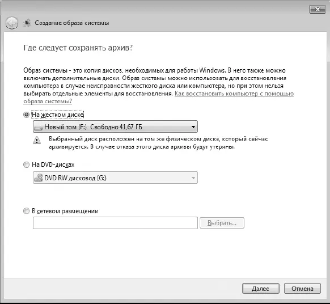This screenshot has height=304, width=330.
Task: Click the network location path field
Action: [115, 223]
